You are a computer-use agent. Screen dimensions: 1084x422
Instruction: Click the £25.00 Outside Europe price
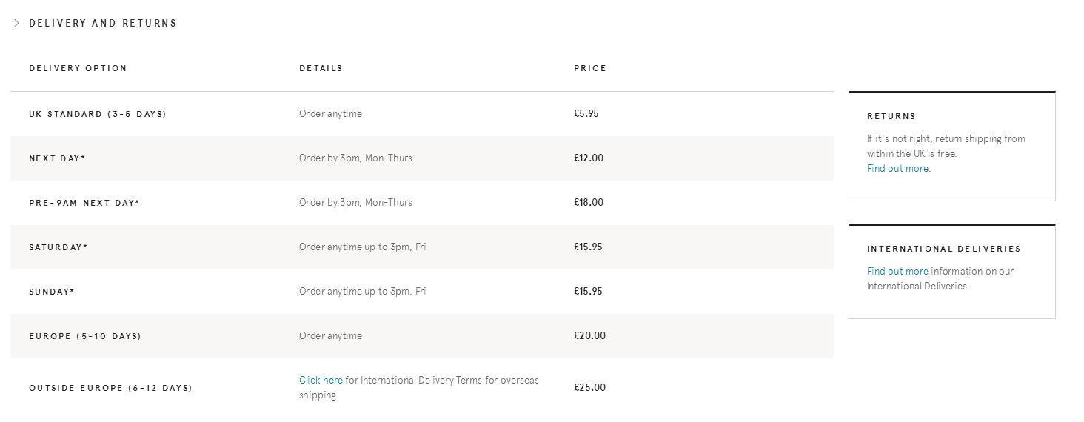click(589, 388)
